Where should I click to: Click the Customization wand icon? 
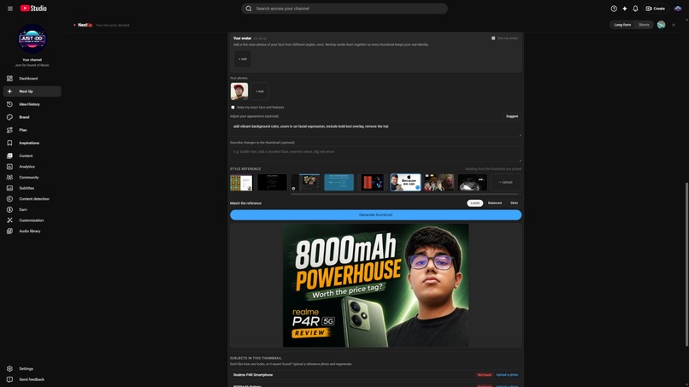point(9,220)
